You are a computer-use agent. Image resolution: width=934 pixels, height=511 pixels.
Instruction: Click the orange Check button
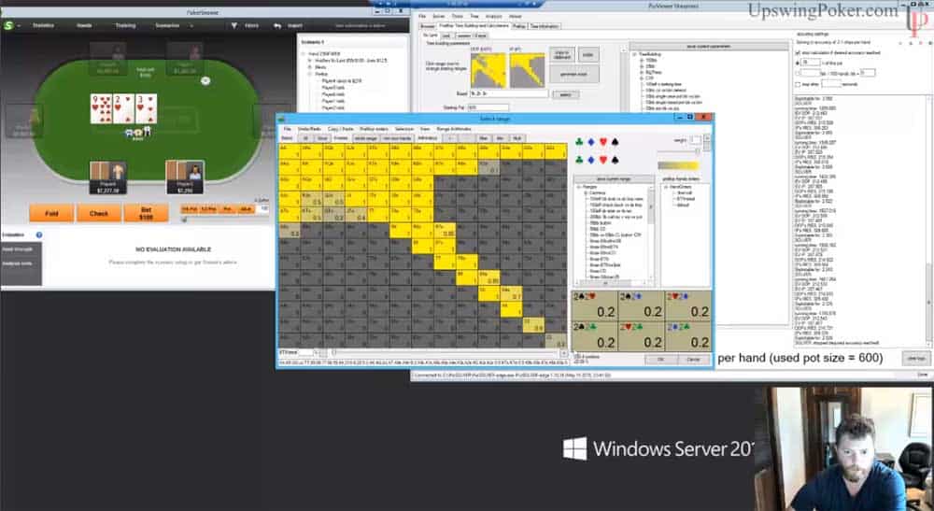[x=99, y=213]
